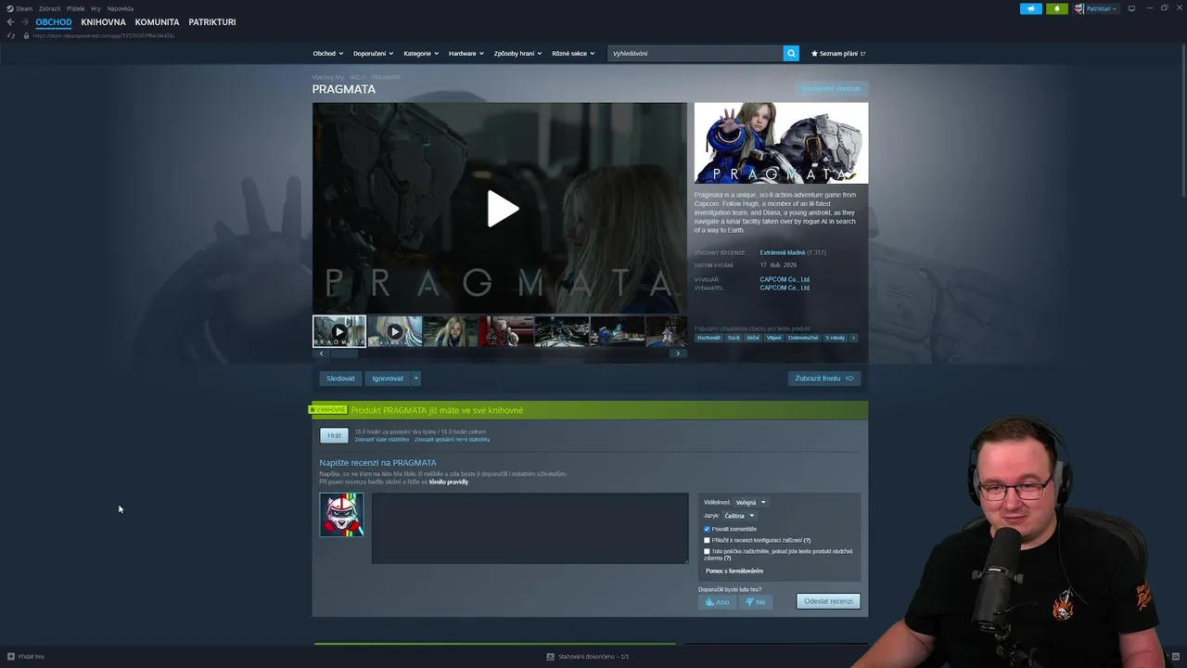This screenshot has height=668, width=1187.
Task: Open Extrémně kladné reviews link
Action: point(783,252)
